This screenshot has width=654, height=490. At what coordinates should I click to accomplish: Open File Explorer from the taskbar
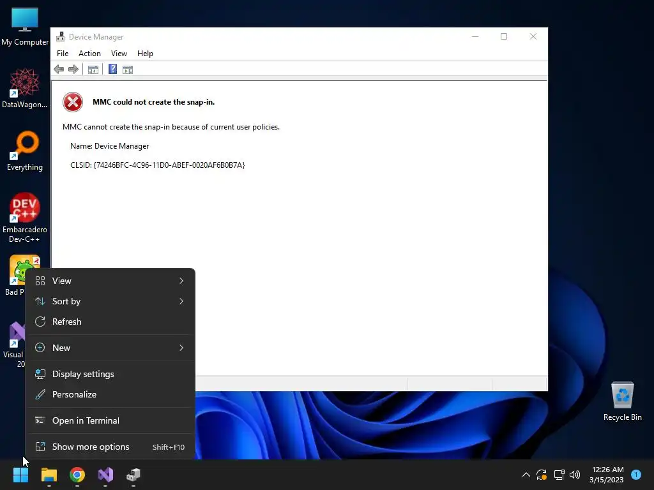49,475
